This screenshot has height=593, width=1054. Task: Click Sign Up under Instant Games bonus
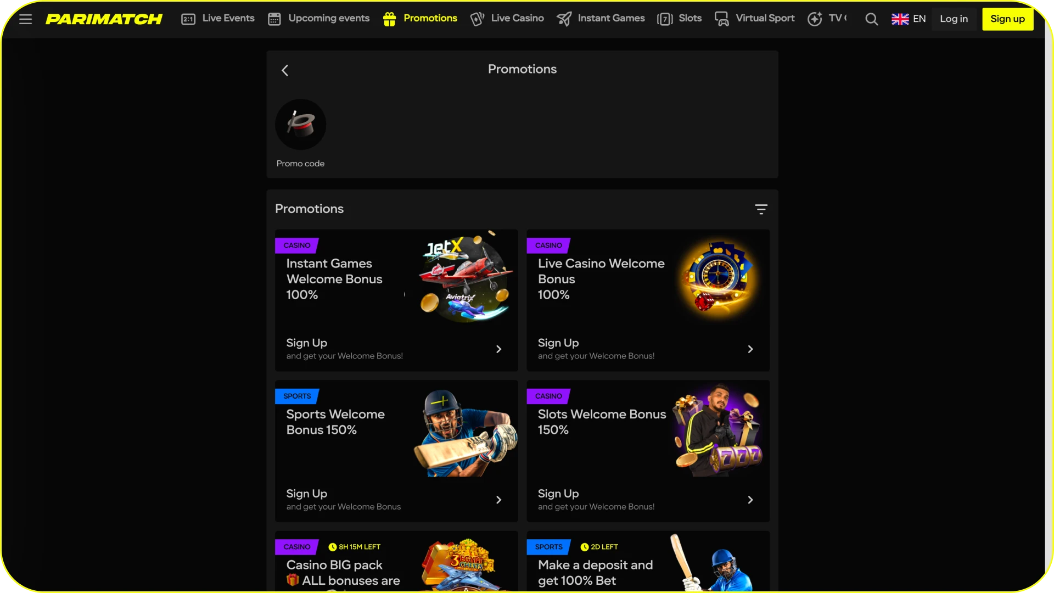[306, 343]
